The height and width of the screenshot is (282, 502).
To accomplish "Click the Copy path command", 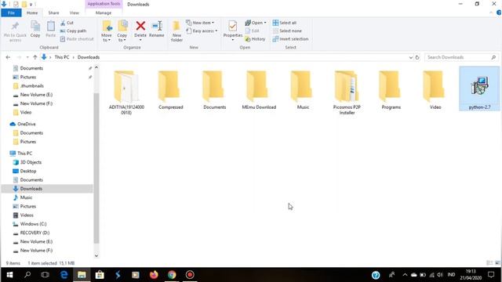I will tap(73, 31).
